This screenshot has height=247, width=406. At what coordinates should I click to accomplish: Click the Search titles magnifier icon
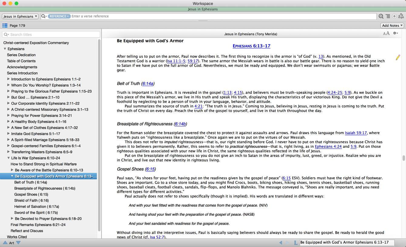6,35
